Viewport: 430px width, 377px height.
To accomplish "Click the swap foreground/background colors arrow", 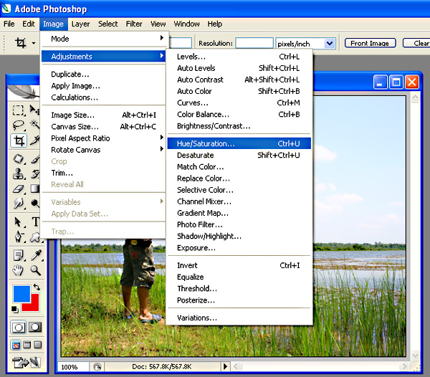I will (37, 287).
